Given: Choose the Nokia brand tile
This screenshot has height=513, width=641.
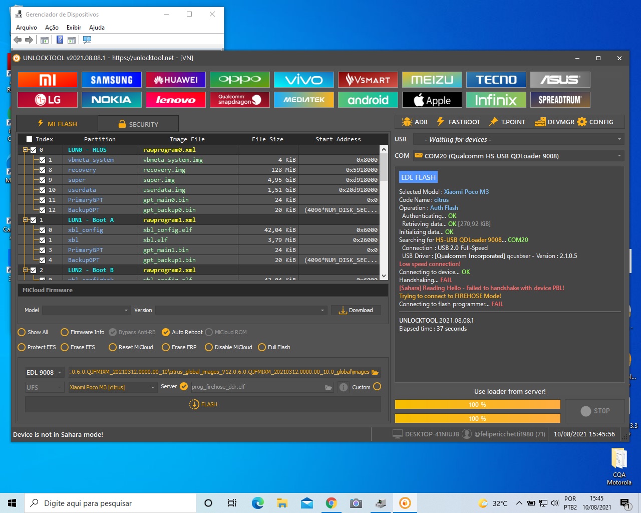Looking at the screenshot, I should (x=112, y=100).
